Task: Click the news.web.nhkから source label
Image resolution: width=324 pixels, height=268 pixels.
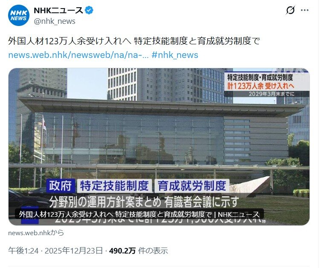Action: 36,233
